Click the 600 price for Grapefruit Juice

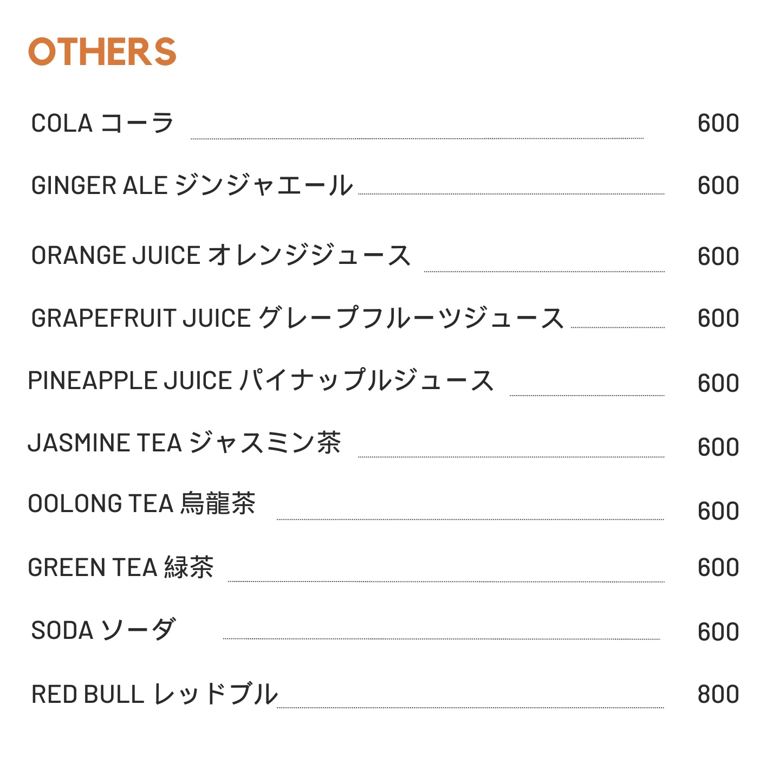coord(718,318)
